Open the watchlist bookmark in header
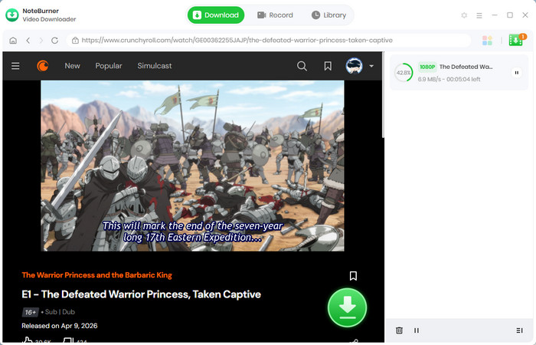536x345 pixels. [328, 66]
